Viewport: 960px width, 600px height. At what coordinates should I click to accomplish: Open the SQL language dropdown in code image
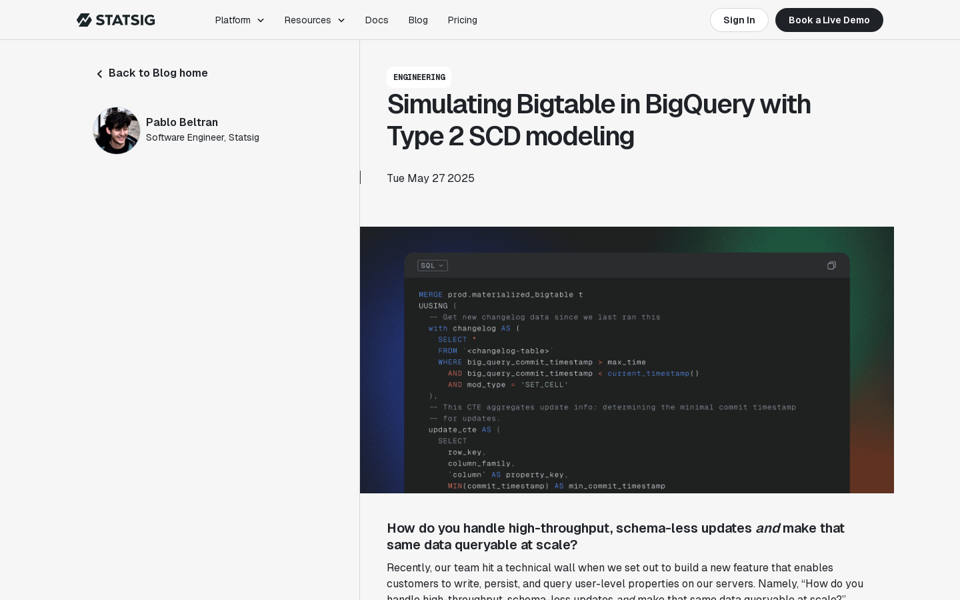pos(433,265)
